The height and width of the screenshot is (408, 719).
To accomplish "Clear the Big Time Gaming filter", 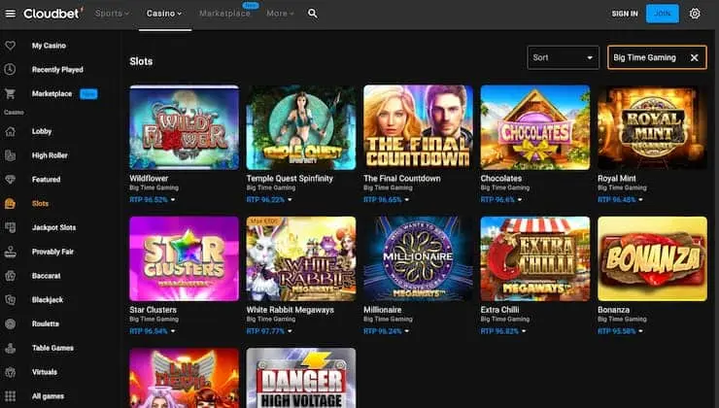I will click(695, 57).
